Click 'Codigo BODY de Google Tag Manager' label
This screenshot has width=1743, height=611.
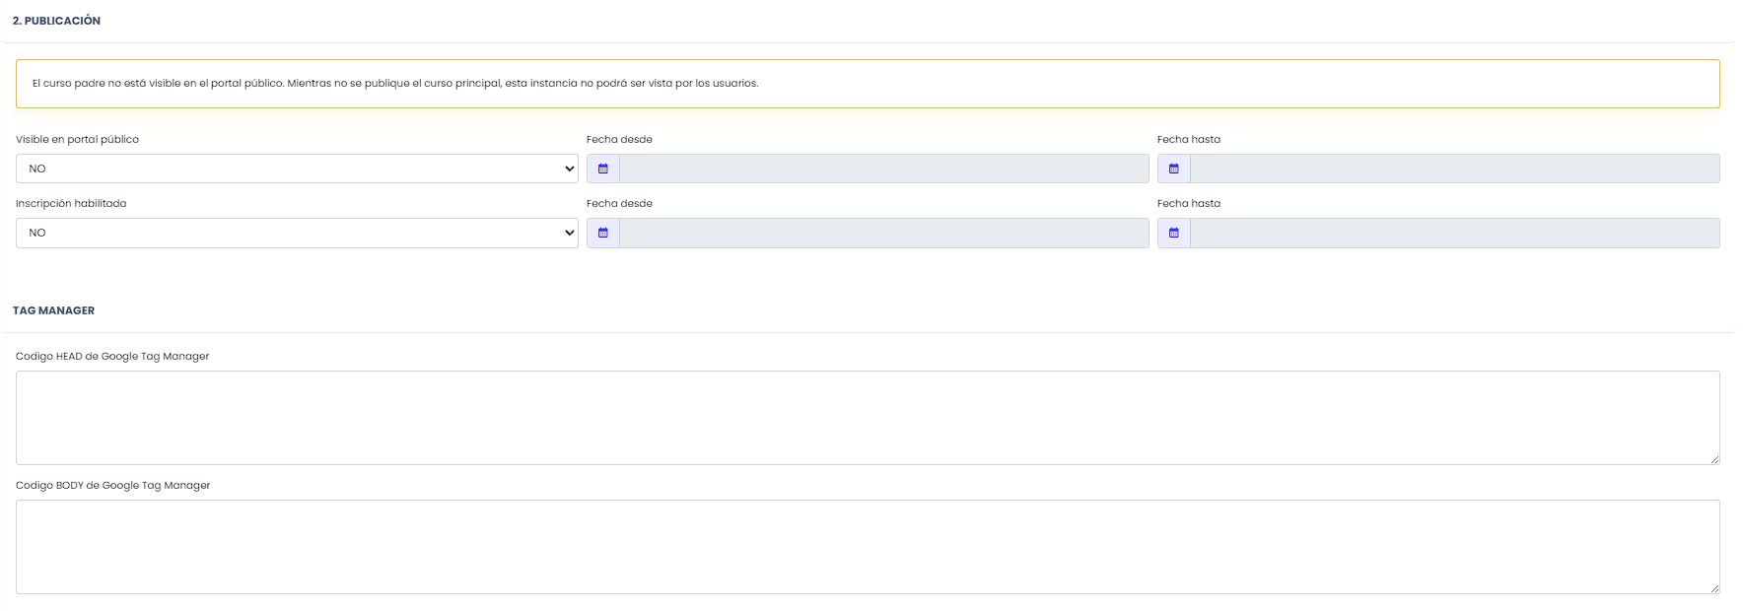click(x=113, y=485)
